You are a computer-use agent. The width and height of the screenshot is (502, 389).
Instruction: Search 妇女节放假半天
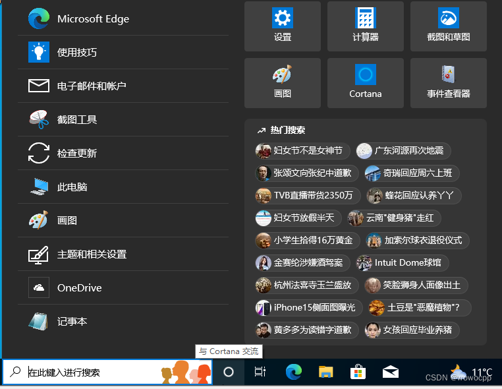[298, 218]
